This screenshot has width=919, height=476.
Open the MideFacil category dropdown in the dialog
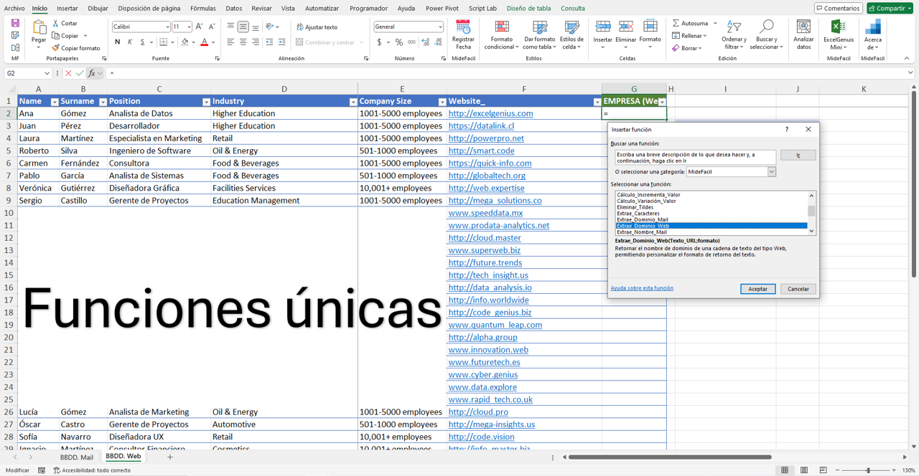tap(771, 172)
